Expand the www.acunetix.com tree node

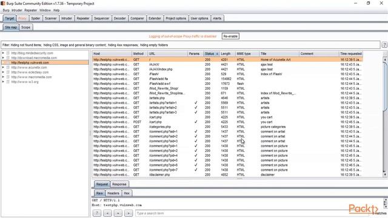point(3,67)
